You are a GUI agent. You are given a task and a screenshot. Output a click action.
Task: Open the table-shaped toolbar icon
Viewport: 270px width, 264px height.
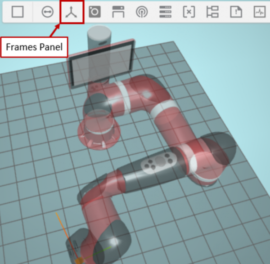pos(118,12)
